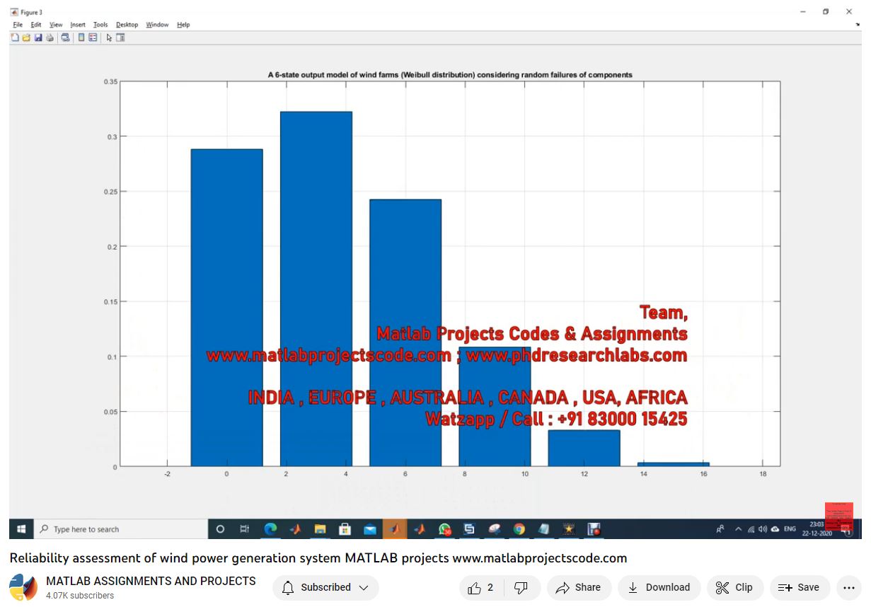Print the figure using the printer icon

point(50,37)
